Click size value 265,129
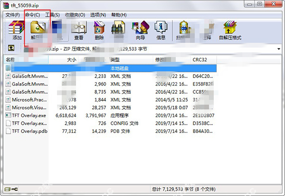The width and height of the screenshot is (285, 196). pos(68,108)
